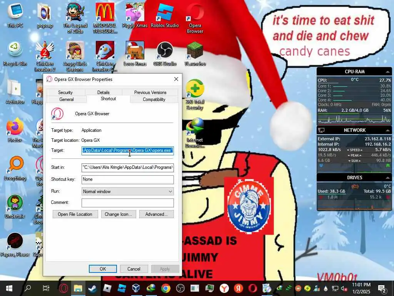Select the Loco Xmas desktop icon

tap(135, 53)
